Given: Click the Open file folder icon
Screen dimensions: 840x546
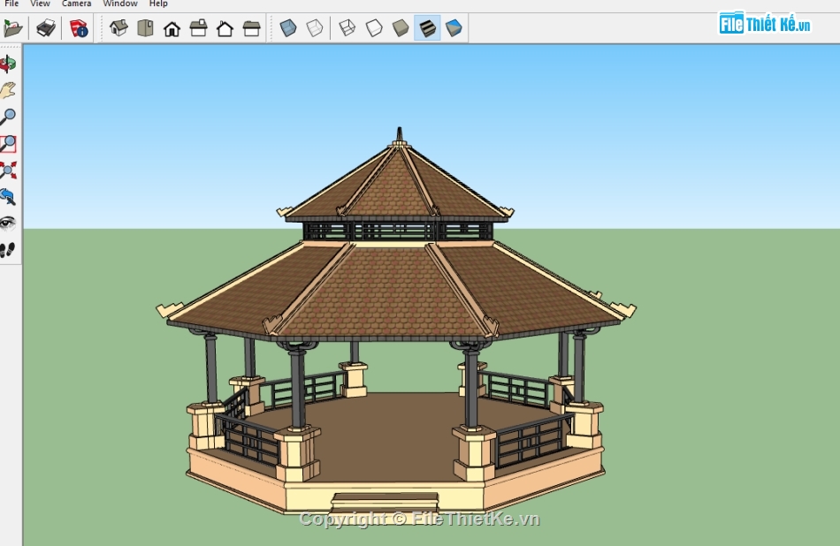Looking at the screenshot, I should (13, 28).
